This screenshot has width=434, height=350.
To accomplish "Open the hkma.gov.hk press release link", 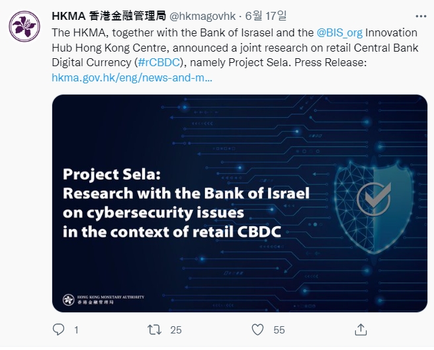I will 132,78.
